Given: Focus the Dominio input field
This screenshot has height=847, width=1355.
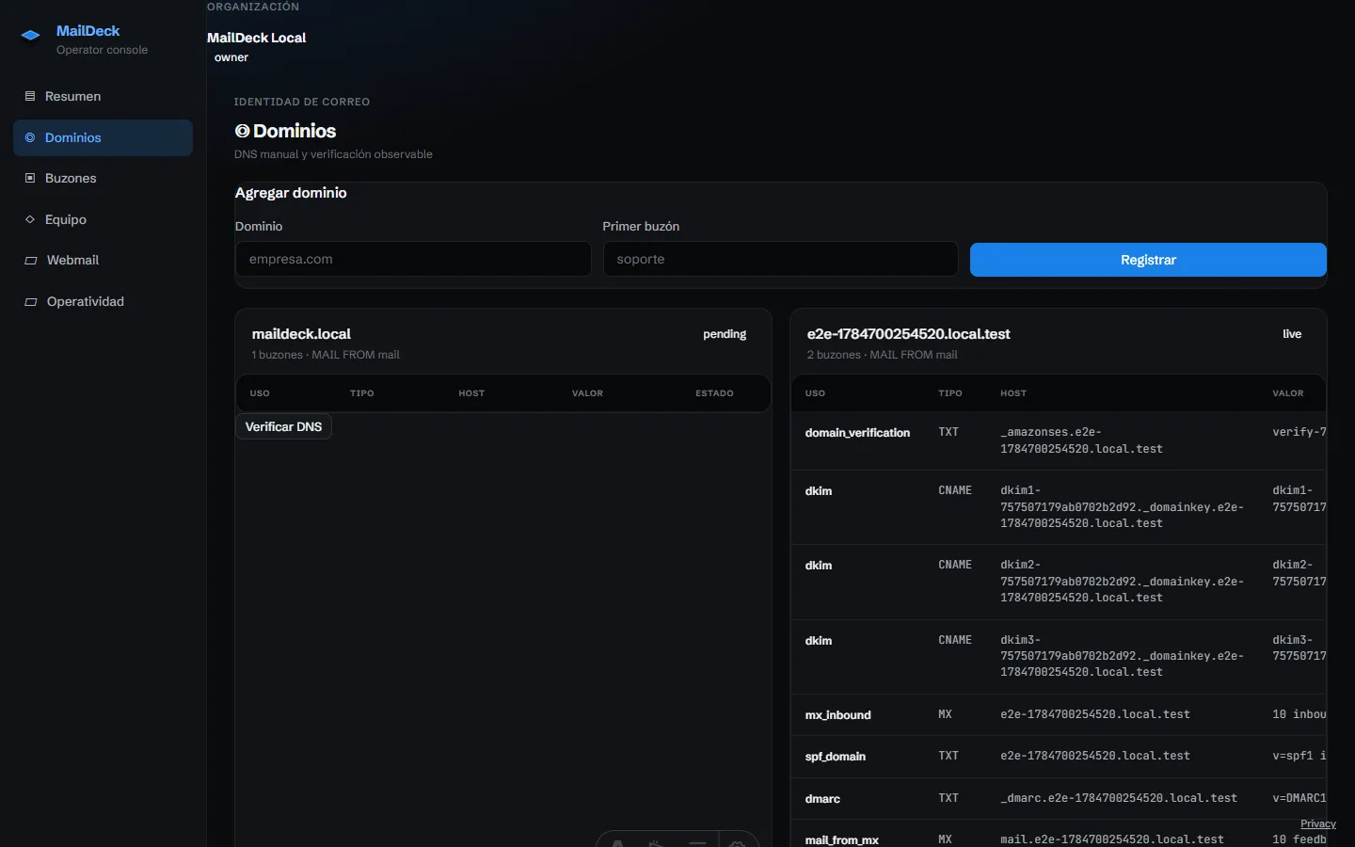Looking at the screenshot, I should 413,259.
